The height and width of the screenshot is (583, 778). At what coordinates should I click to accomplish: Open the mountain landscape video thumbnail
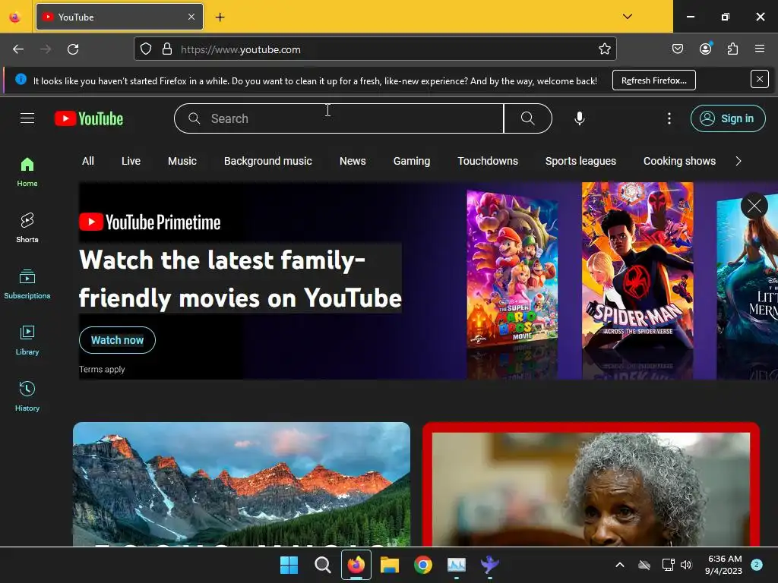click(242, 484)
